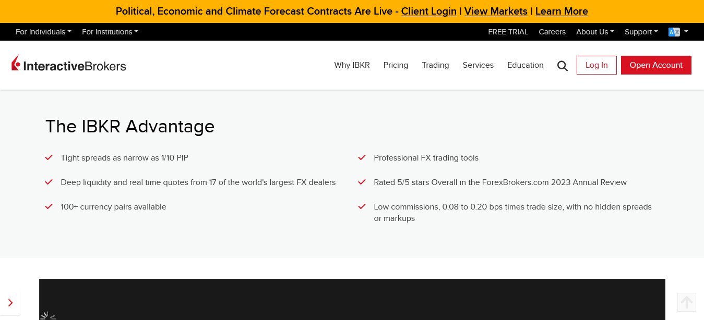Select the Pricing menu item
704x320 pixels.
pyautogui.click(x=396, y=65)
